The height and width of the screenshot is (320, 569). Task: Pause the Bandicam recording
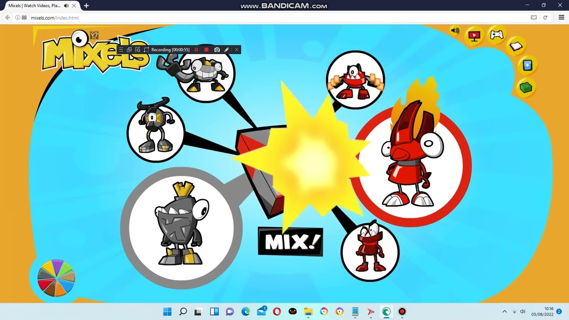click(196, 50)
